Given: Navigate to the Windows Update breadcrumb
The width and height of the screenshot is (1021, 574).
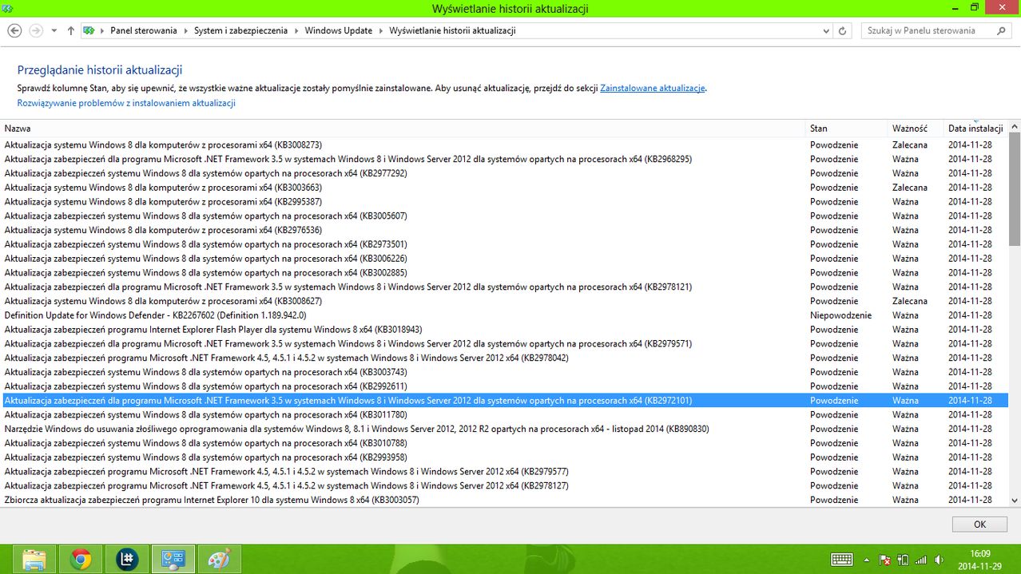Looking at the screenshot, I should pyautogui.click(x=339, y=30).
